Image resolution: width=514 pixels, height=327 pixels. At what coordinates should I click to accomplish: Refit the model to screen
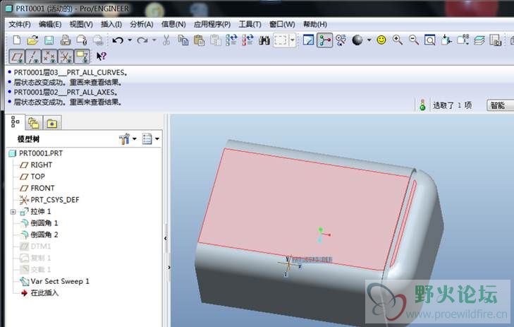(x=430, y=40)
